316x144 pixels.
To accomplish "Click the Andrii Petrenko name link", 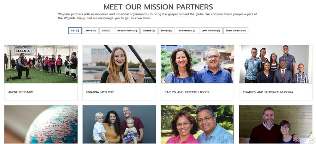I will 21,92.
